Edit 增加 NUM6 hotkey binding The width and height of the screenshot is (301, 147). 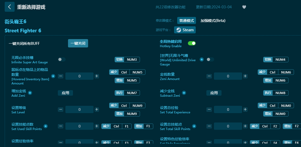276,81
